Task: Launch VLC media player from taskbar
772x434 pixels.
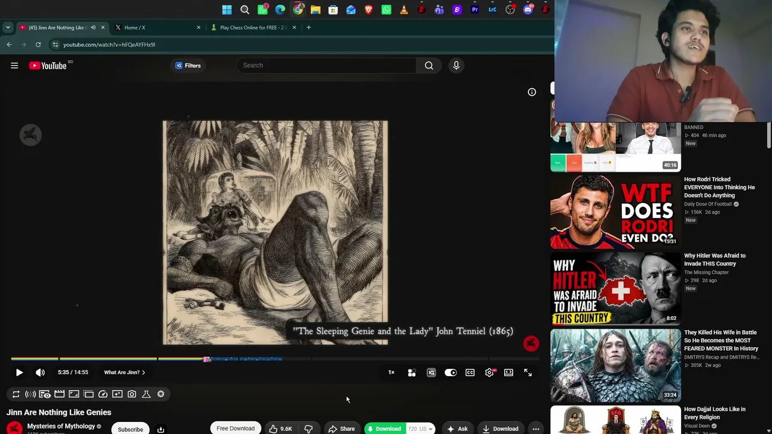Action: (x=404, y=10)
